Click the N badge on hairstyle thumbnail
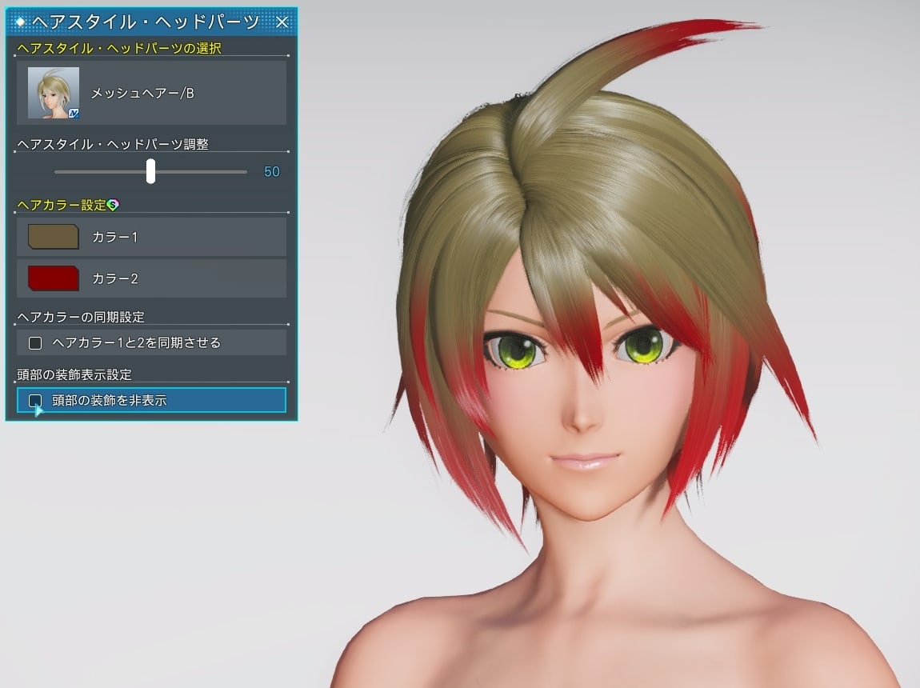Viewport: 920px width, 688px height. (x=74, y=114)
